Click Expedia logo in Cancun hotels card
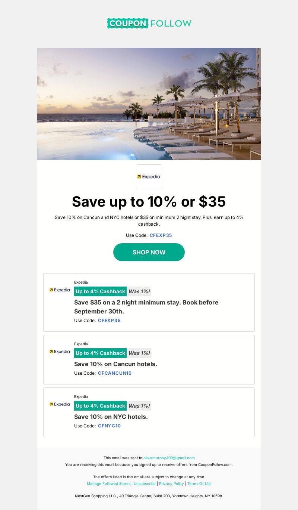 coord(60,352)
